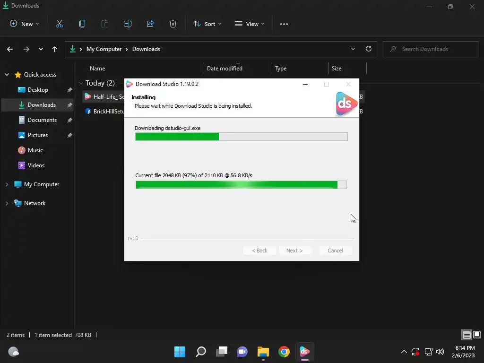Image resolution: width=484 pixels, height=363 pixels.
Task: Open the Sort dropdown menu
Action: [x=207, y=24]
